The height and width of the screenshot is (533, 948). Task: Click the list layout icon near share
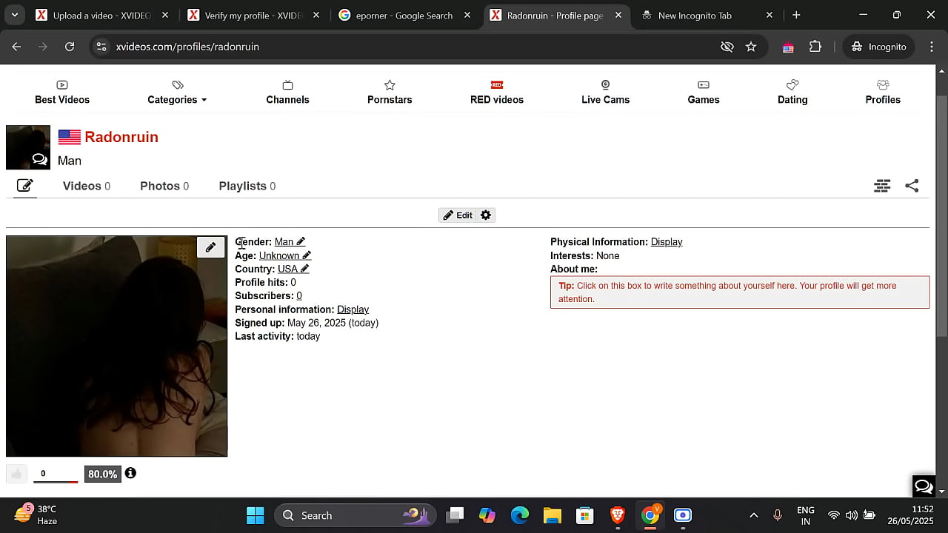pyautogui.click(x=882, y=186)
